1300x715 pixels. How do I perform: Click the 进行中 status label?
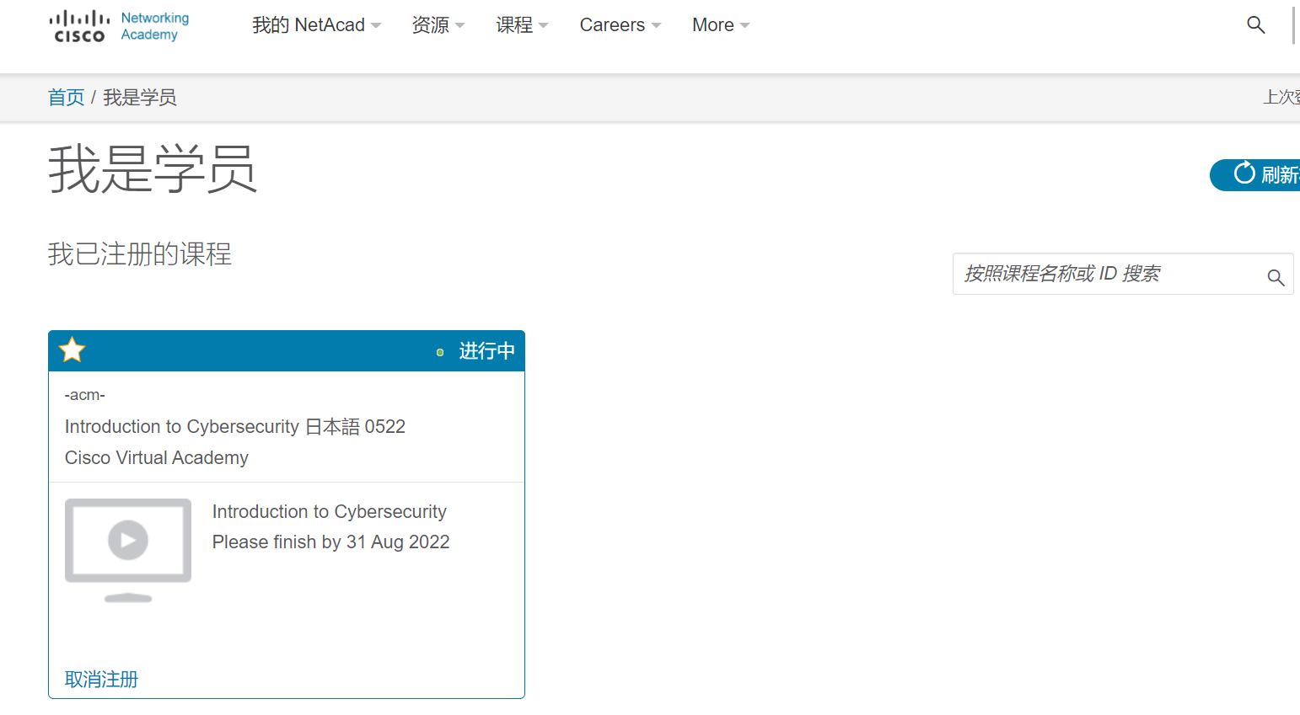(x=486, y=350)
